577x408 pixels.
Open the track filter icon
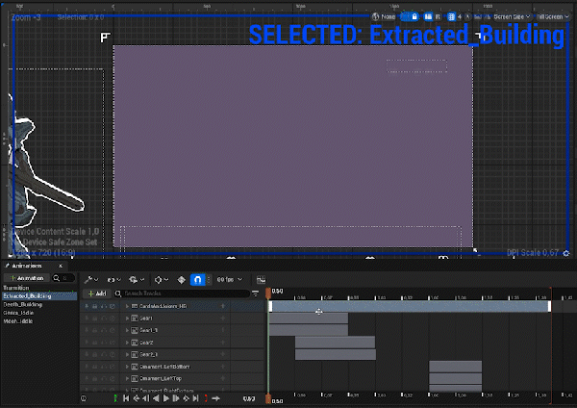[255, 293]
